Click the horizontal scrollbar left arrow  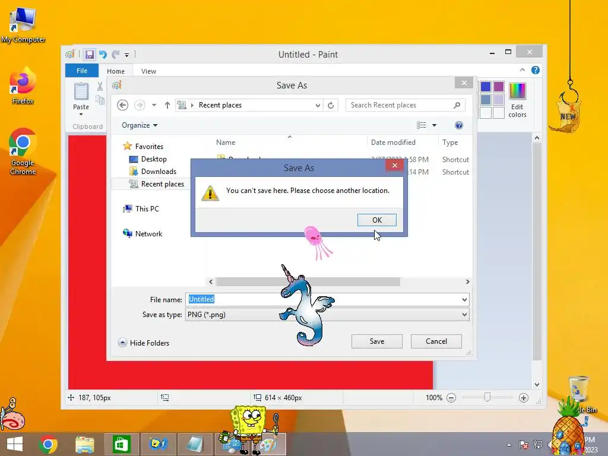211,282
